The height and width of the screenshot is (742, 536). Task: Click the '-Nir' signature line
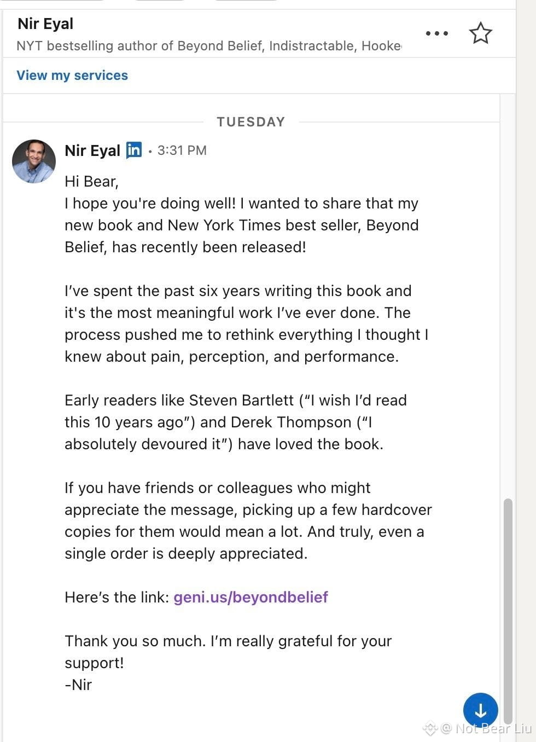78,685
